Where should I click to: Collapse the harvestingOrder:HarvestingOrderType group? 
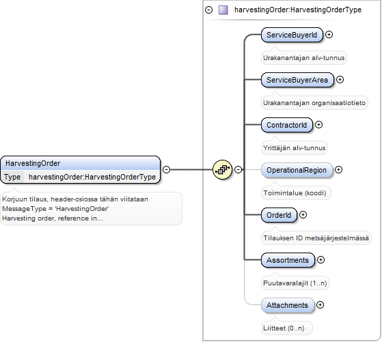pos(209,10)
